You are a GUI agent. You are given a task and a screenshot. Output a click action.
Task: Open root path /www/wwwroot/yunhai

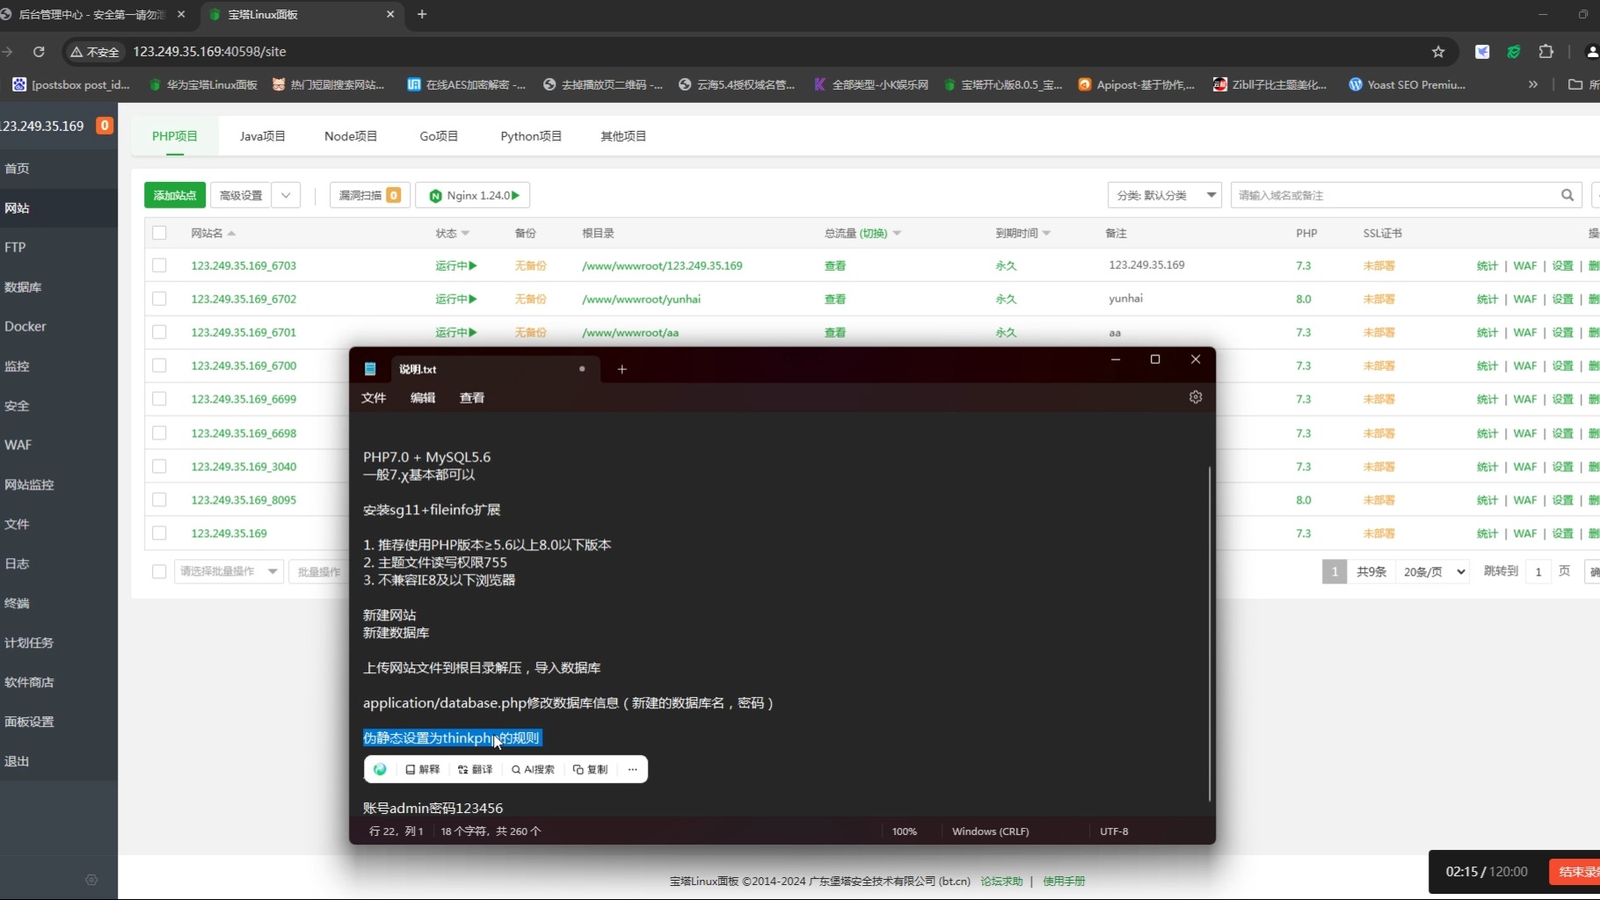click(x=641, y=299)
